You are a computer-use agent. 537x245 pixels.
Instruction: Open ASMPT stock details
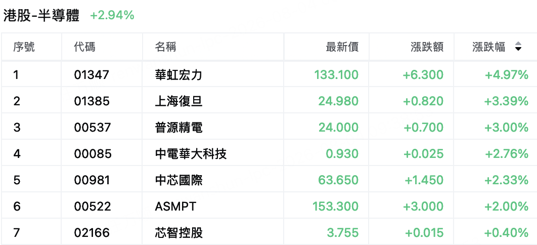(x=175, y=207)
